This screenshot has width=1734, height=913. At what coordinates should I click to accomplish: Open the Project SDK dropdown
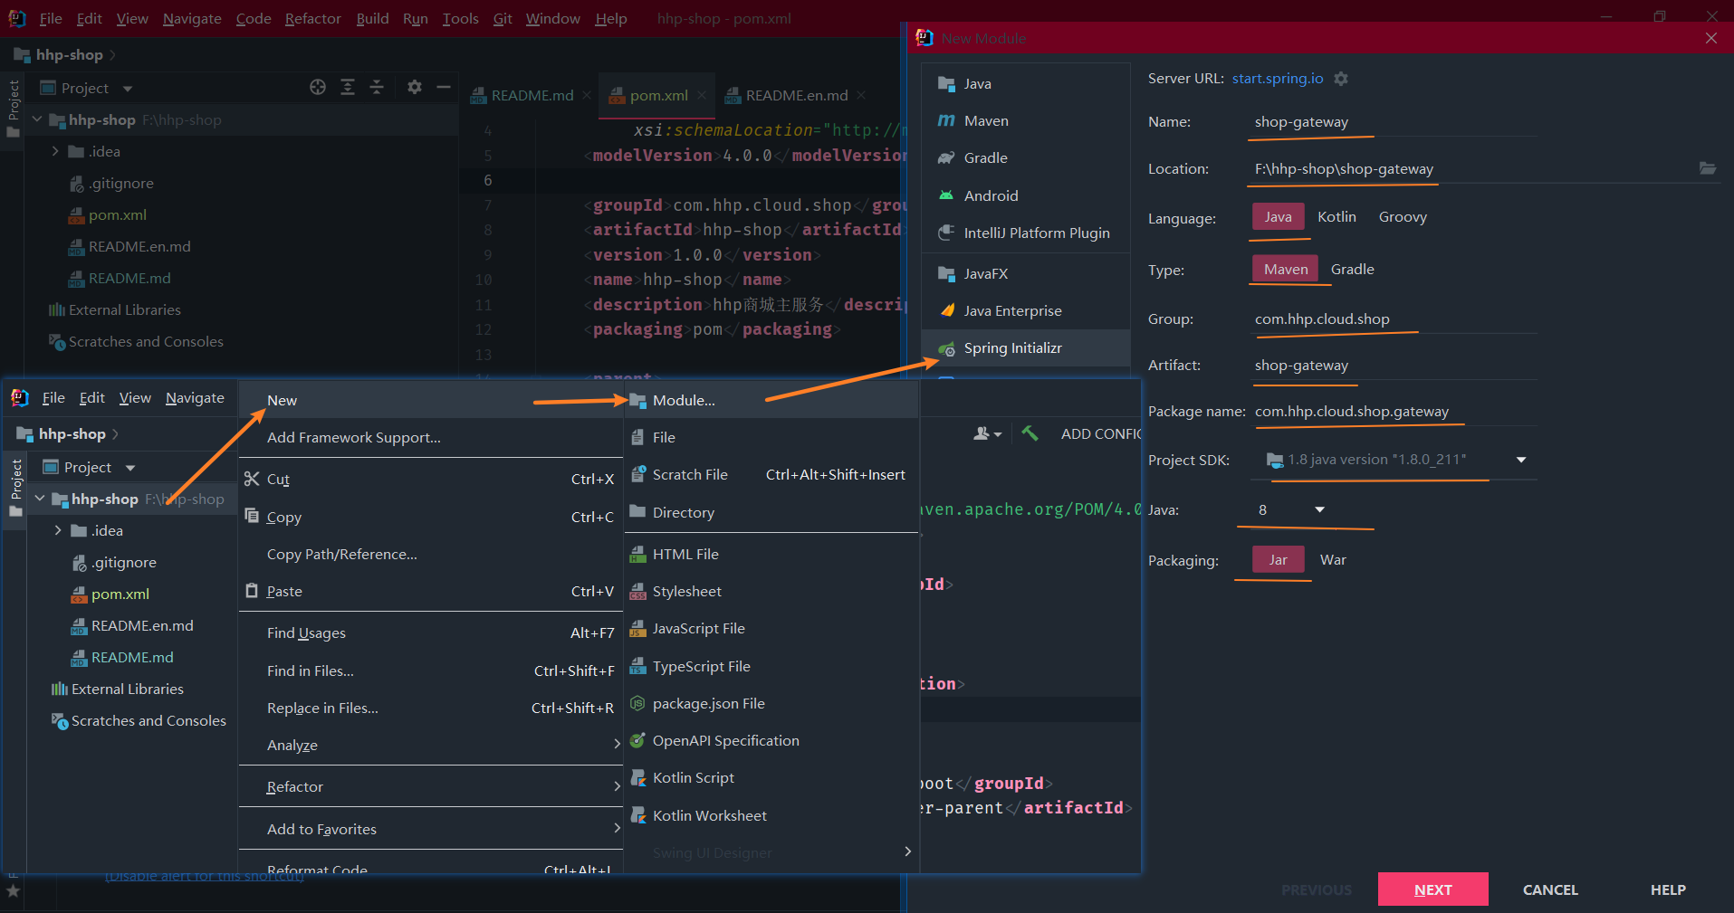(1521, 460)
